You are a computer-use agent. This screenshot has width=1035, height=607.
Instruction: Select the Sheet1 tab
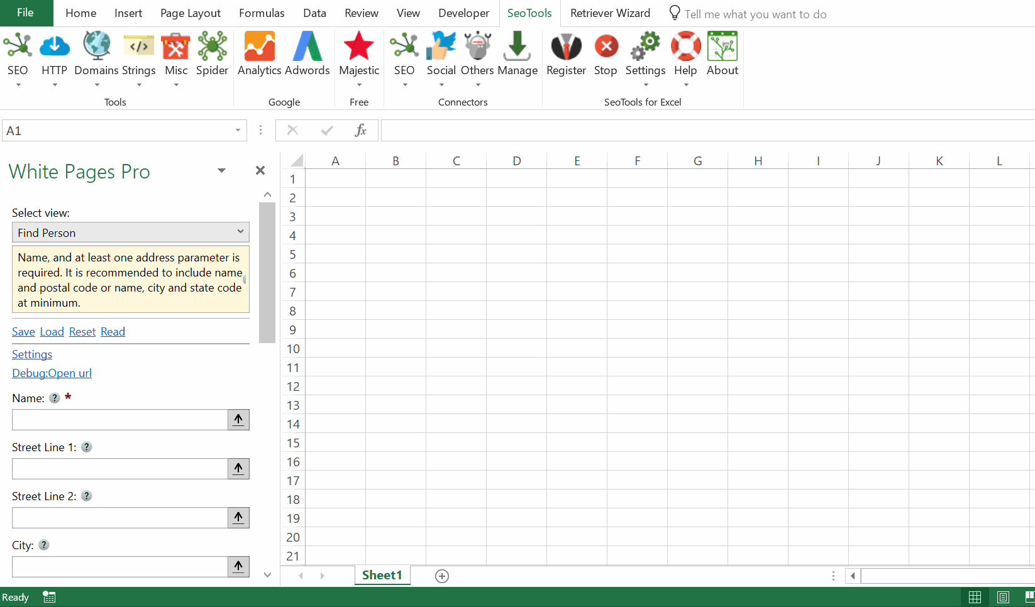382,576
